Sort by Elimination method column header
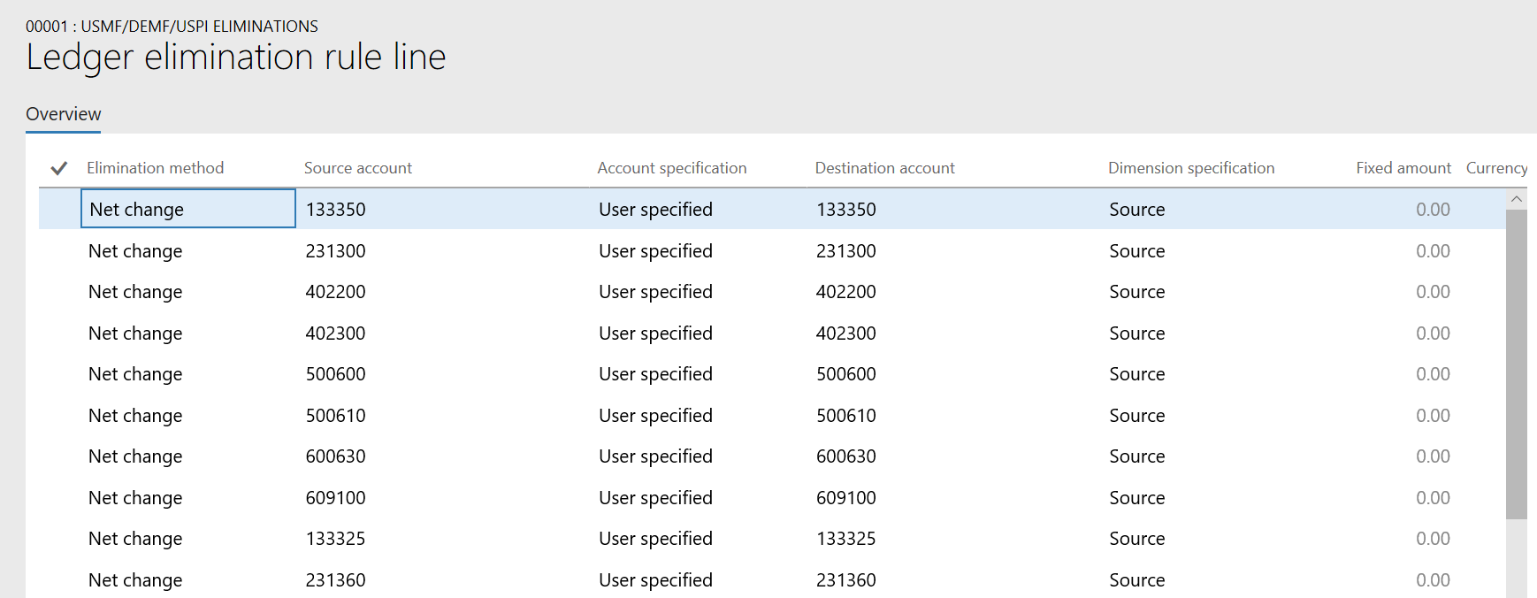This screenshot has height=598, width=1537. pos(155,168)
